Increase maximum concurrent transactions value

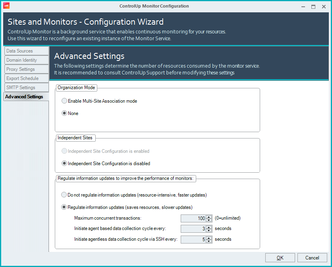[209, 217]
